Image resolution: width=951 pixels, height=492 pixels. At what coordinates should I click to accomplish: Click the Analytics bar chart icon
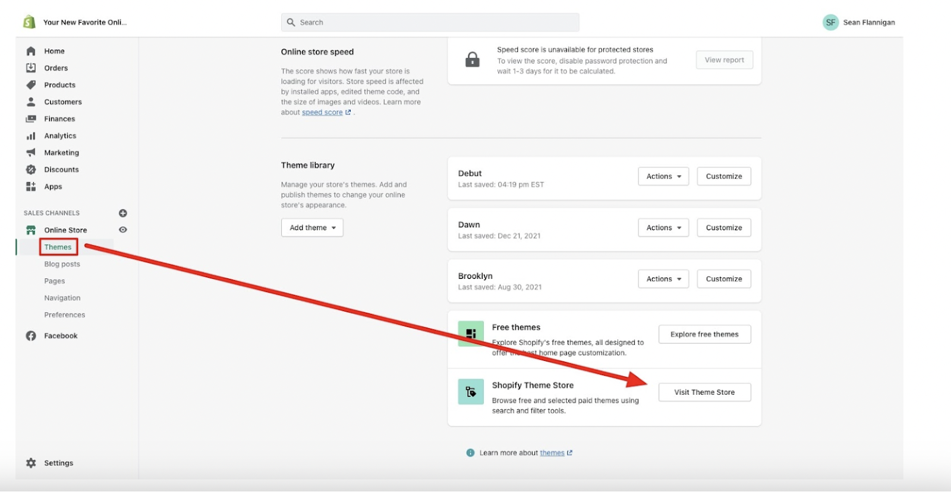[x=31, y=136]
